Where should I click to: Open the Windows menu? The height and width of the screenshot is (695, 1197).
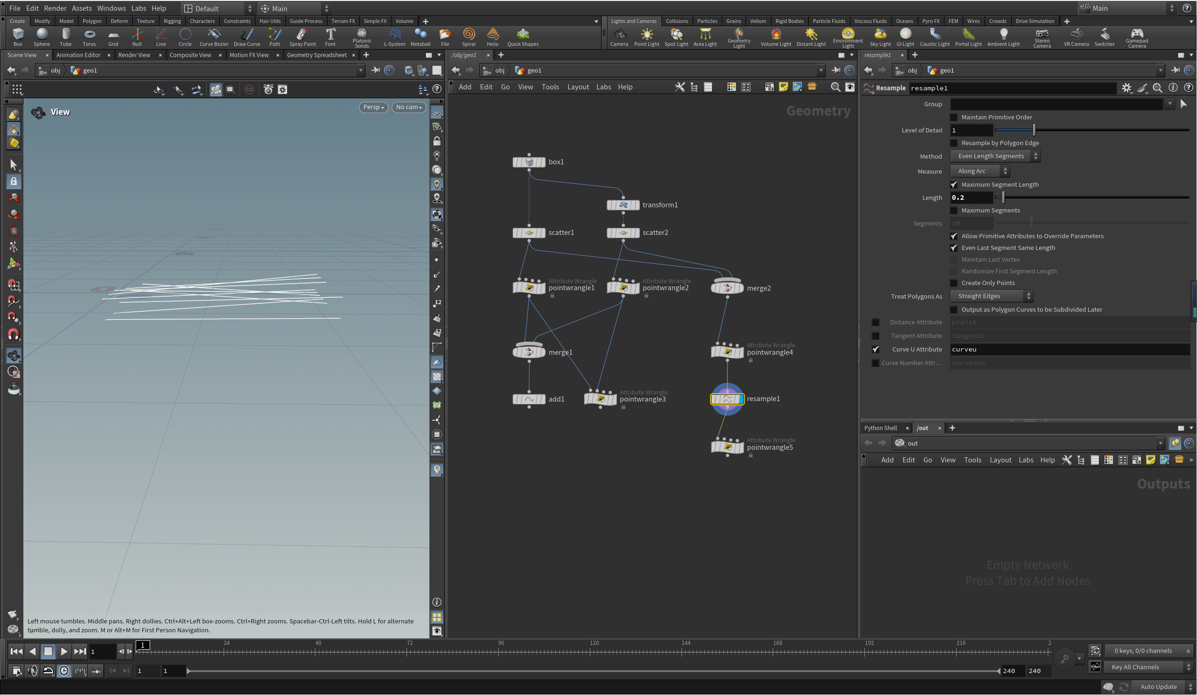[111, 8]
